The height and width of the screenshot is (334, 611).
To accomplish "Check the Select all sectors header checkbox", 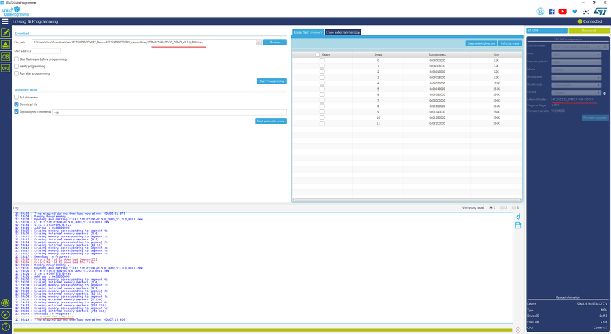I will click(317, 54).
